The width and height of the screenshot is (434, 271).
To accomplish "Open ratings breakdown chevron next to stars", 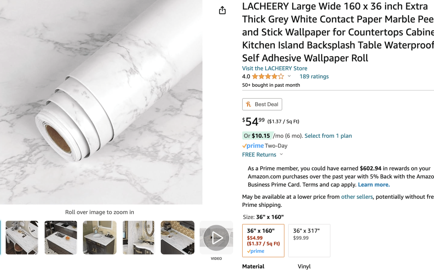I will tap(289, 76).
